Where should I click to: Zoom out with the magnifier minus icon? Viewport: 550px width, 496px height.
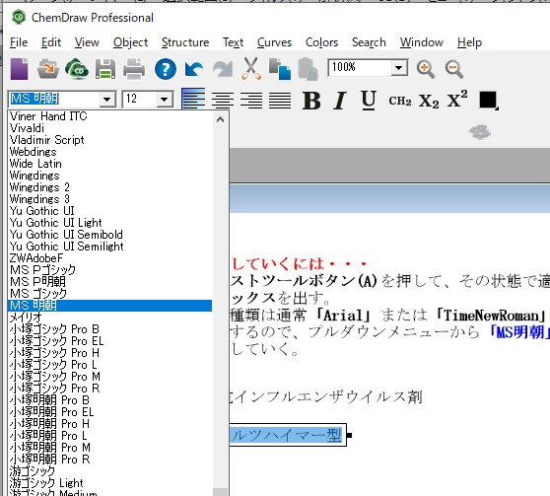[454, 69]
